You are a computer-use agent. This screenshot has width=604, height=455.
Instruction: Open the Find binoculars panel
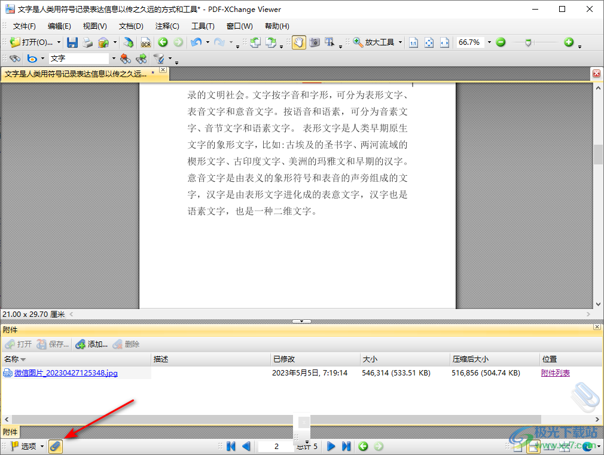[x=15, y=59]
